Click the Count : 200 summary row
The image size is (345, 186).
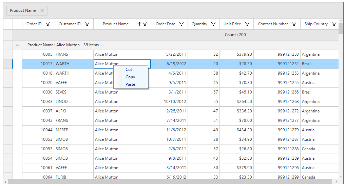click(176, 35)
